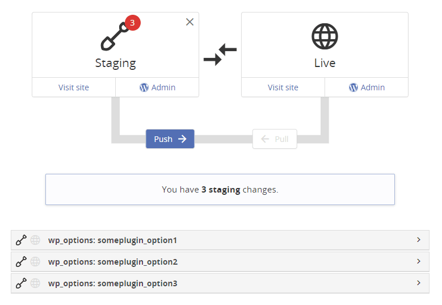Close the Staging box with the X

tap(190, 22)
